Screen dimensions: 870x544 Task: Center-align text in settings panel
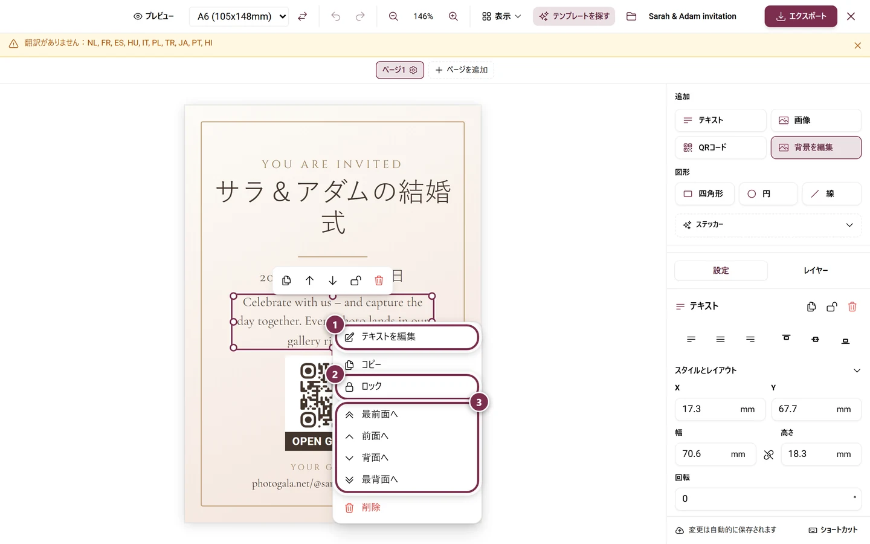(x=720, y=340)
